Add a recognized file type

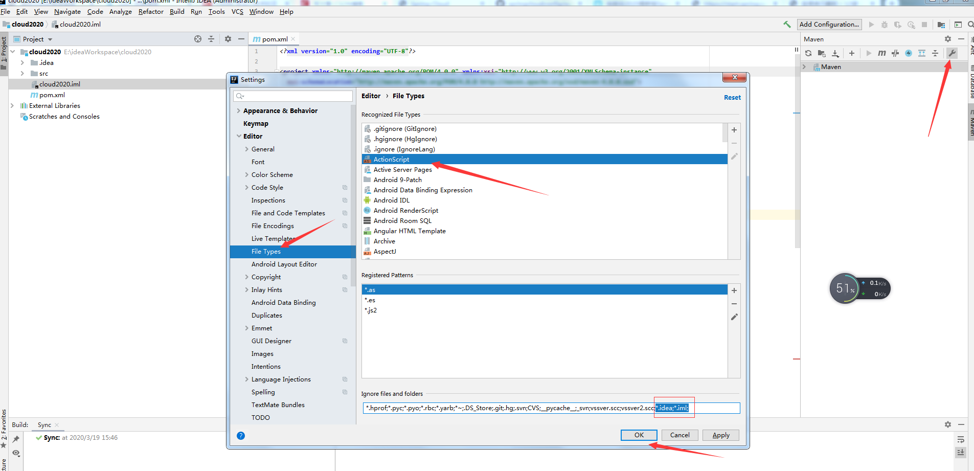point(734,130)
